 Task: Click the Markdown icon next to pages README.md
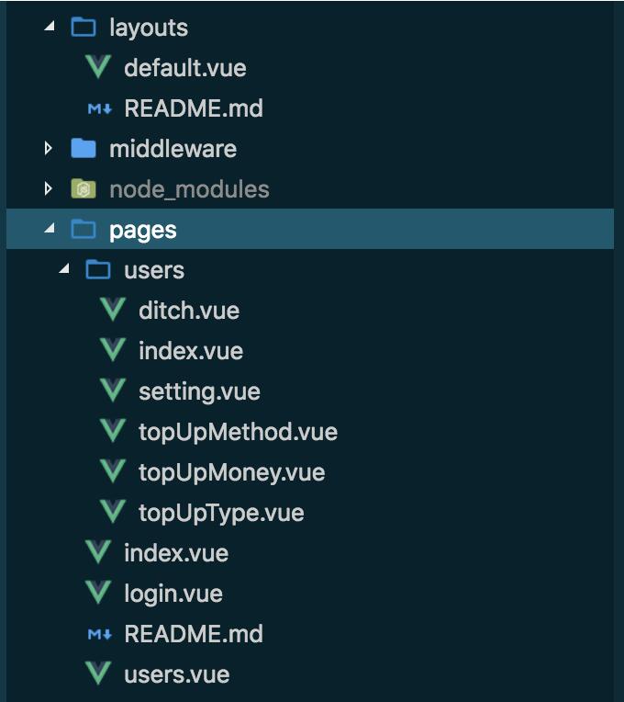pyautogui.click(x=98, y=634)
